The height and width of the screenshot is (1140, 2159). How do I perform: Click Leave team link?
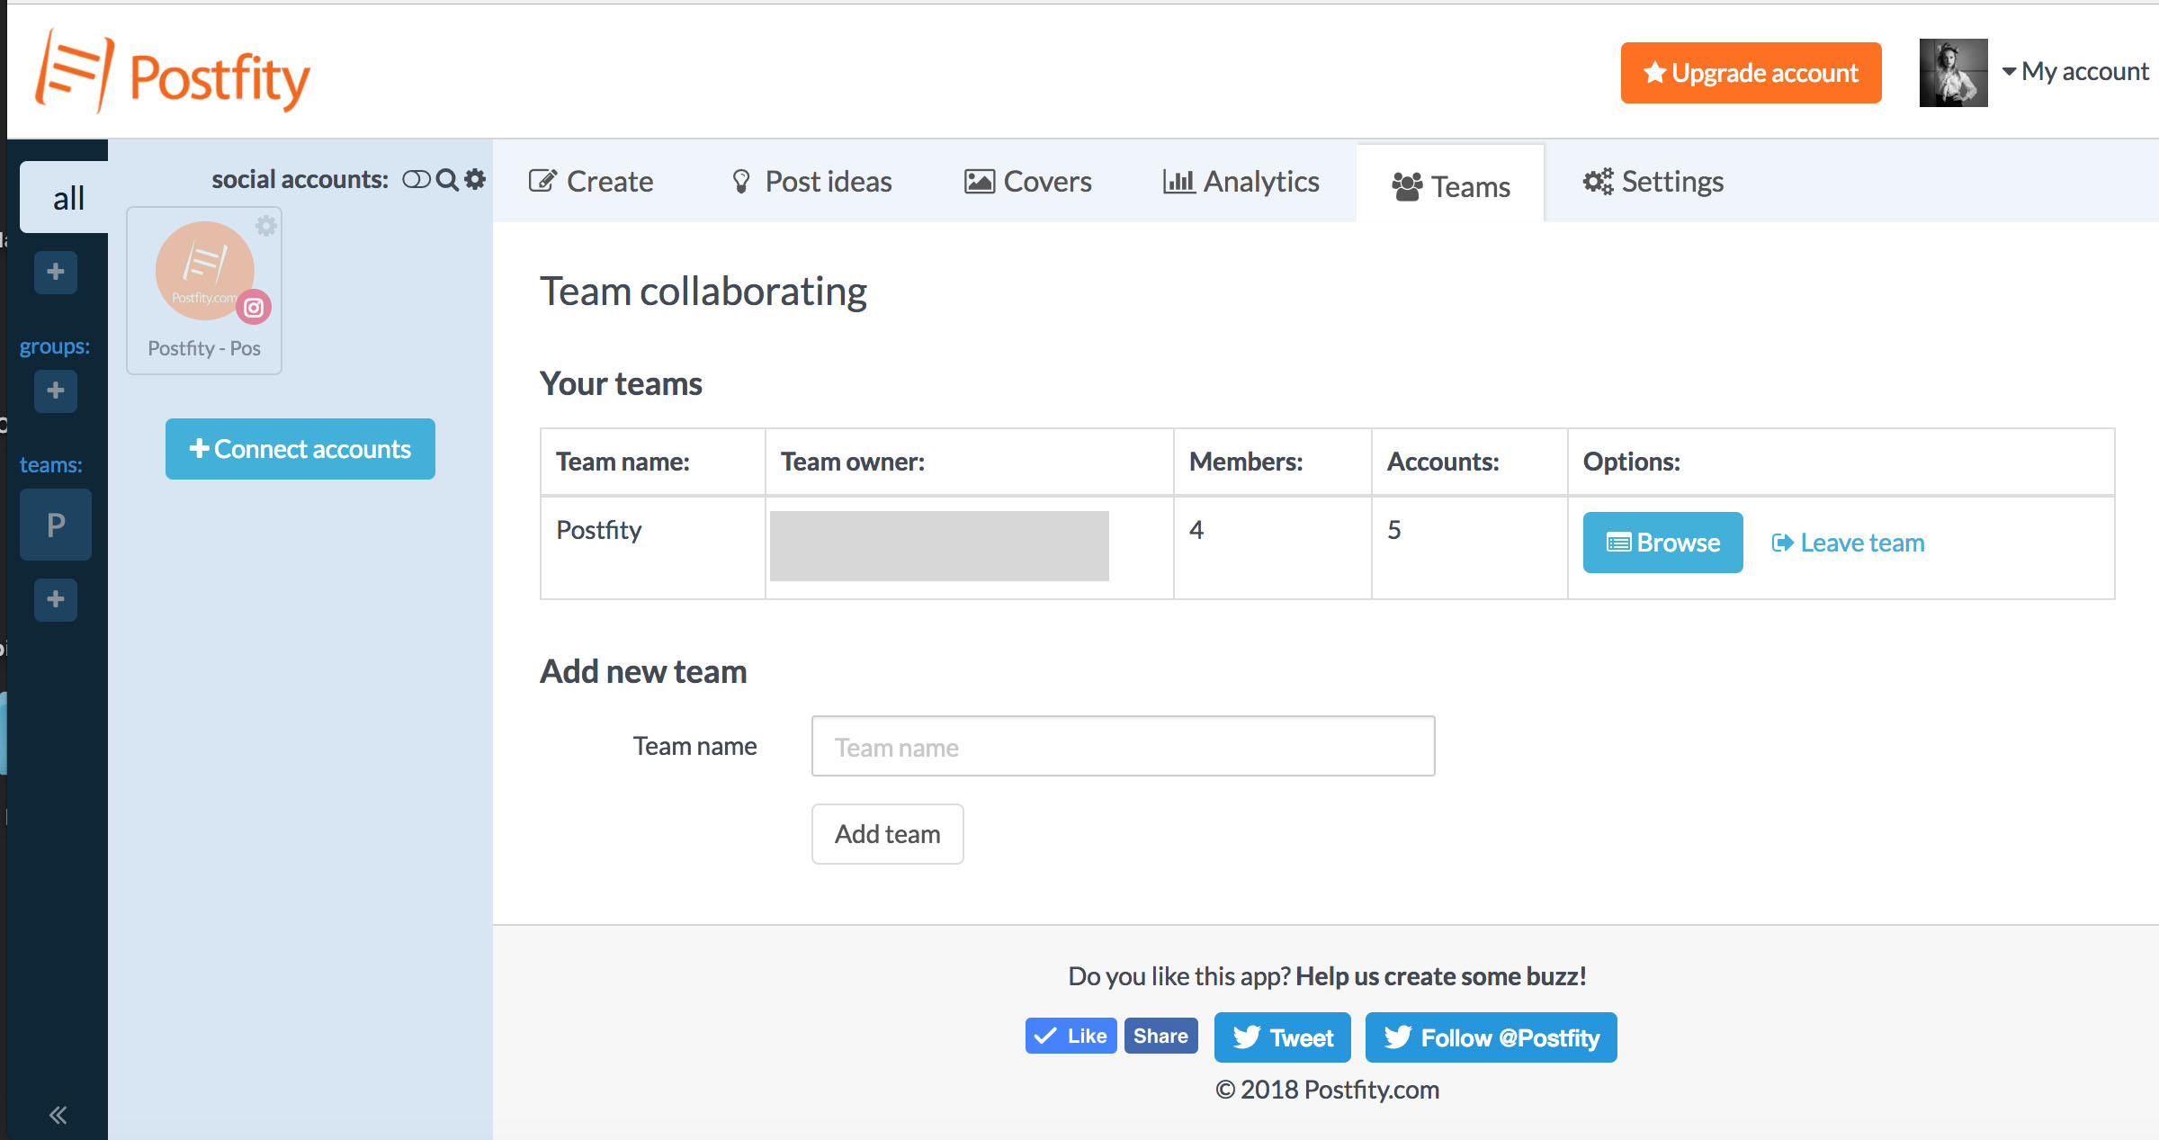1848,543
